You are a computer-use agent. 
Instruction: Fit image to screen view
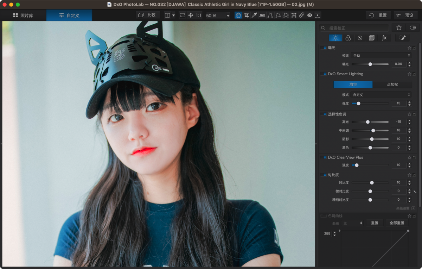point(182,15)
